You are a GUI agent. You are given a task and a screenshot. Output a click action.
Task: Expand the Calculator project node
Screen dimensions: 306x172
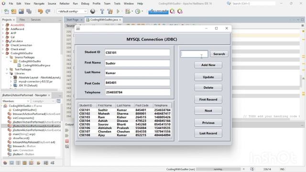tap(3, 41)
